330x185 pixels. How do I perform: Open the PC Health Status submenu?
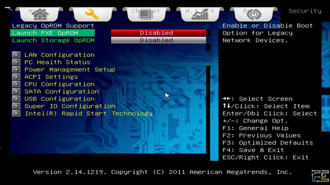point(58,62)
